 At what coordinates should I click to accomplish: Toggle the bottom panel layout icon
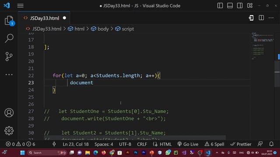pyautogui.click(x=230, y=6)
